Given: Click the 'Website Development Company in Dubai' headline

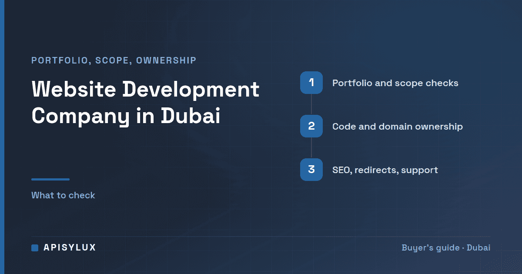Looking at the screenshot, I should [145, 104].
